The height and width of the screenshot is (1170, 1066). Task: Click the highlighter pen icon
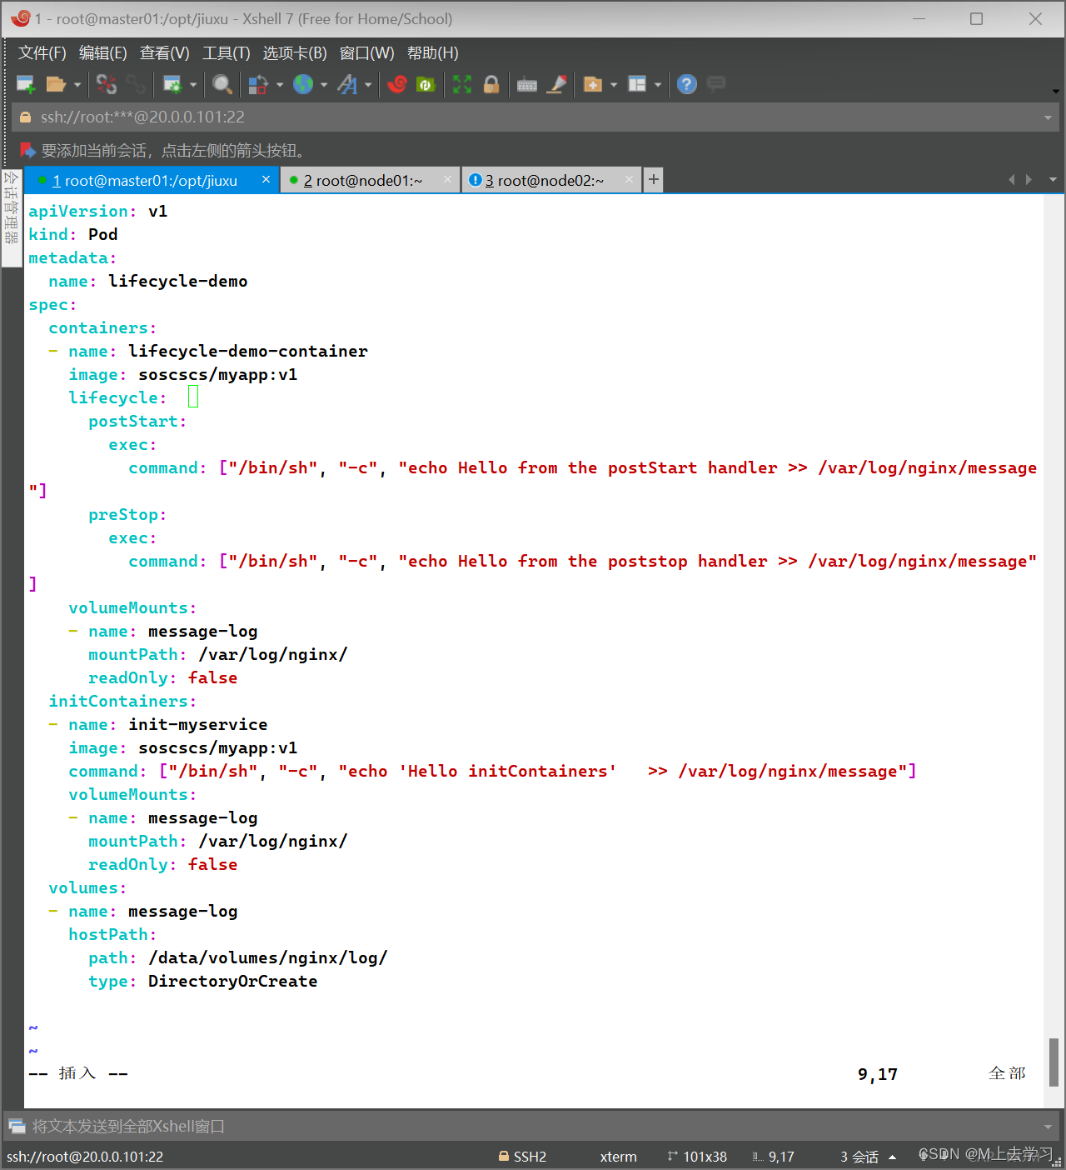tap(556, 84)
